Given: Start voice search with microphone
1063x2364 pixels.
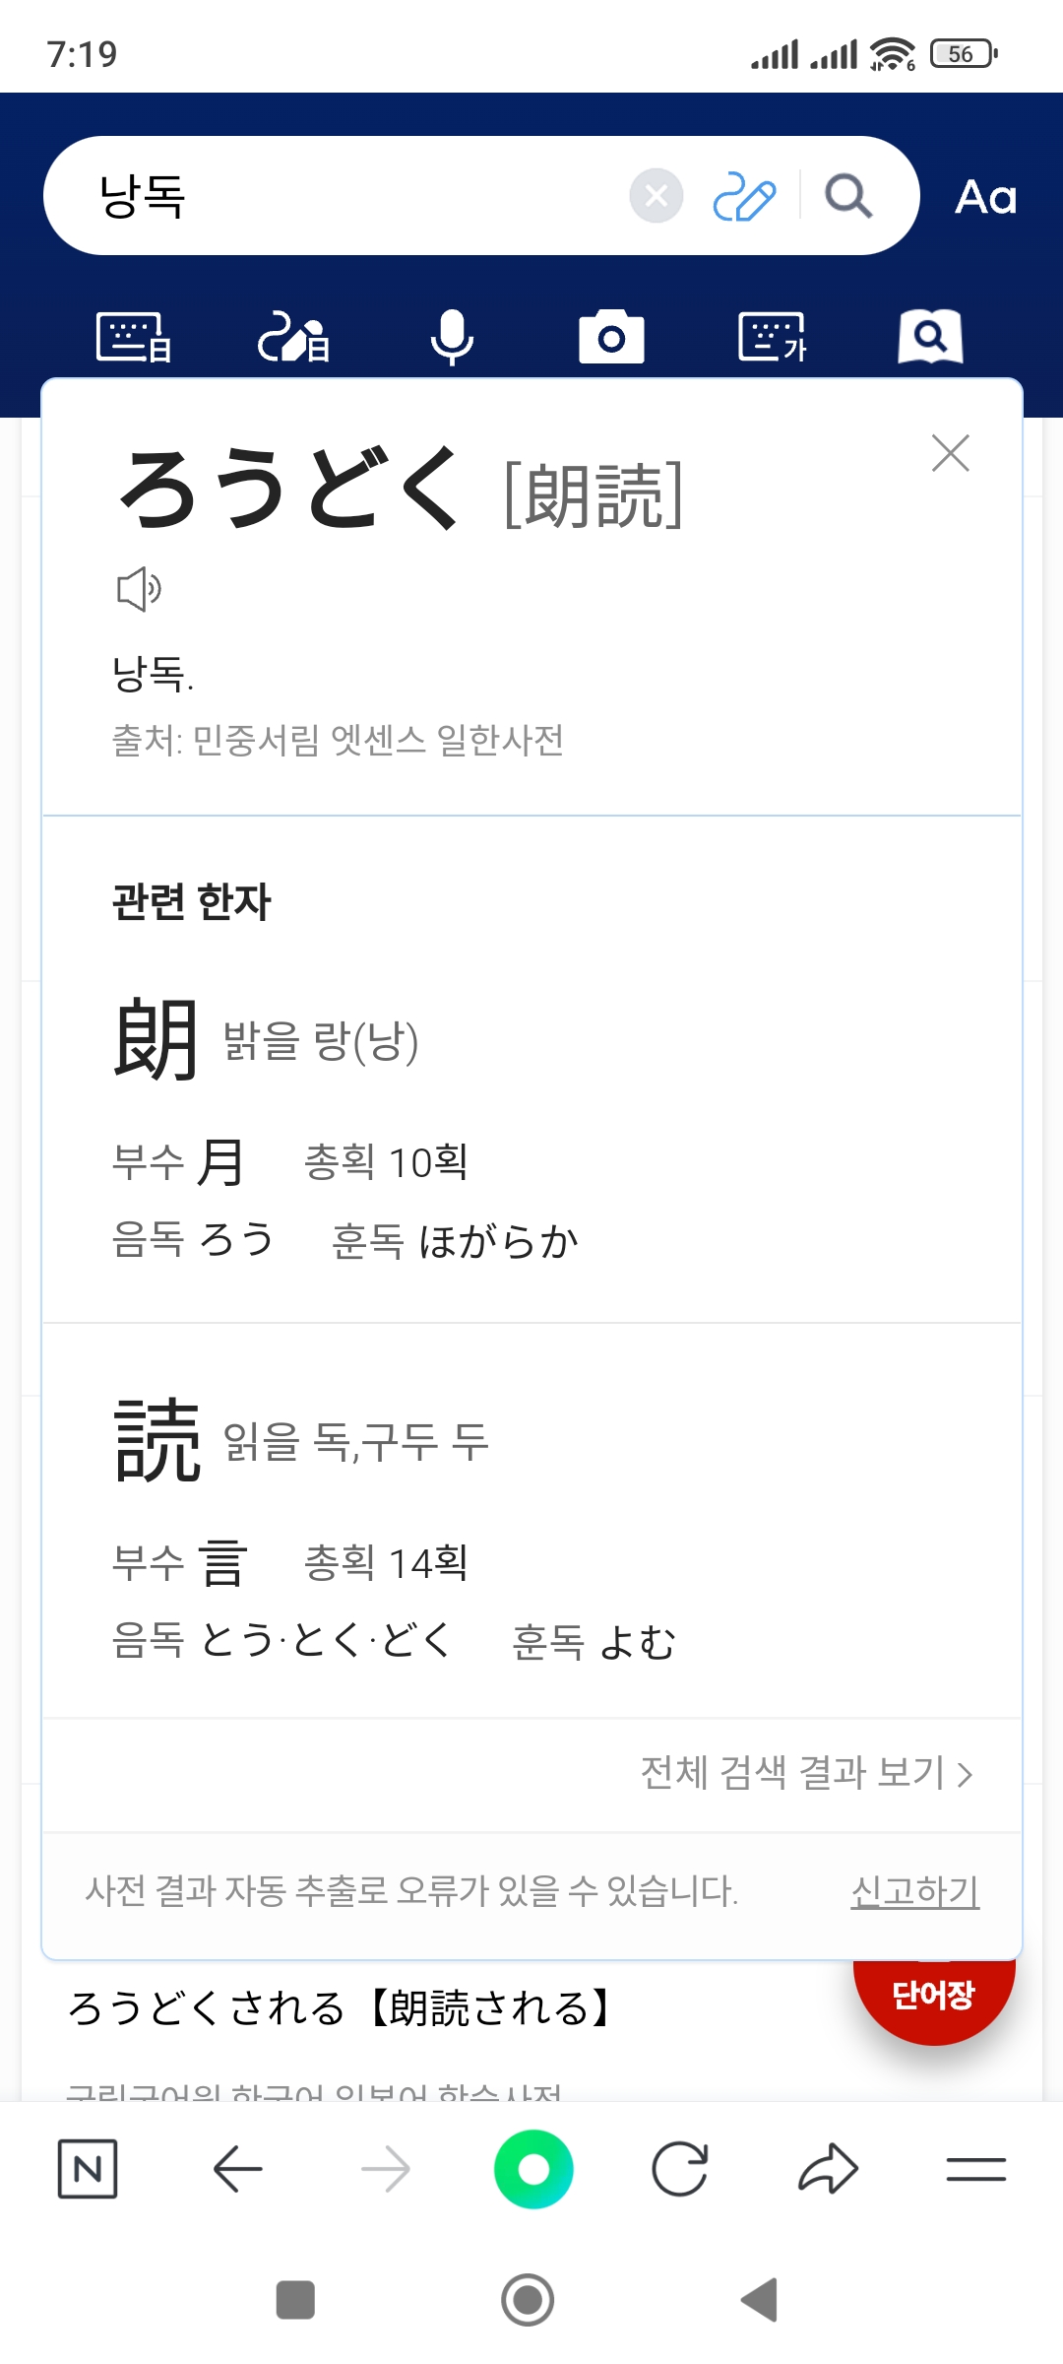Looking at the screenshot, I should [x=452, y=338].
